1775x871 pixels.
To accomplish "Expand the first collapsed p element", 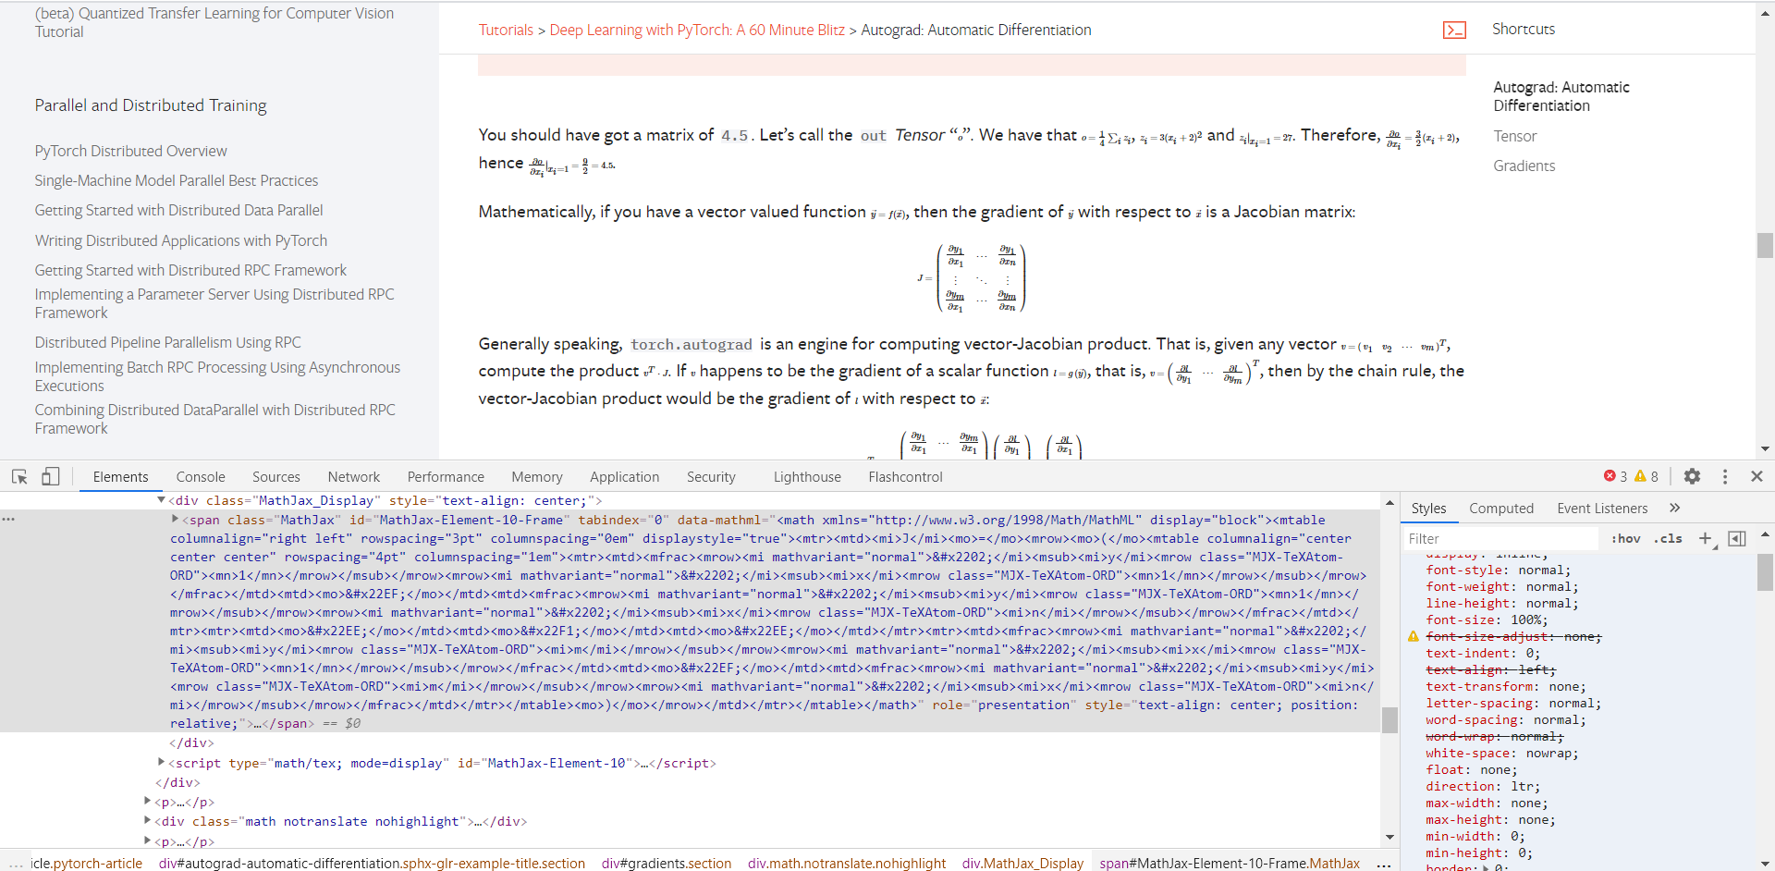I will (147, 802).
